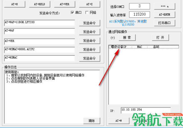The image size is (183, 128).
Task: Click inside the 操作日志 log text area
Action: pyautogui.click(x=52, y=97)
